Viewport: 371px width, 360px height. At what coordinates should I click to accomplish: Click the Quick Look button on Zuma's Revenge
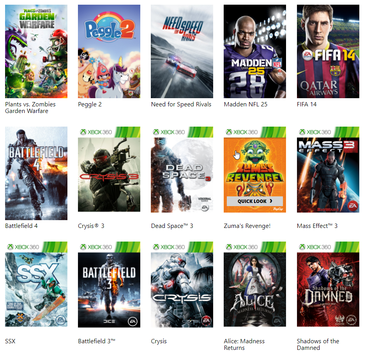click(x=254, y=201)
